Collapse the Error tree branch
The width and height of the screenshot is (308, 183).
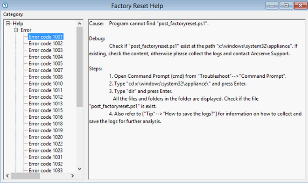point(16,30)
